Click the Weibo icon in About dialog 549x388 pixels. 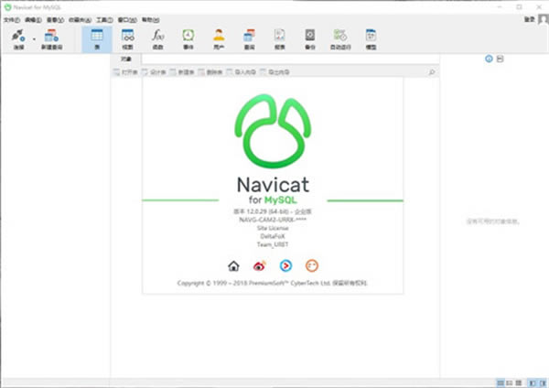[x=260, y=266]
